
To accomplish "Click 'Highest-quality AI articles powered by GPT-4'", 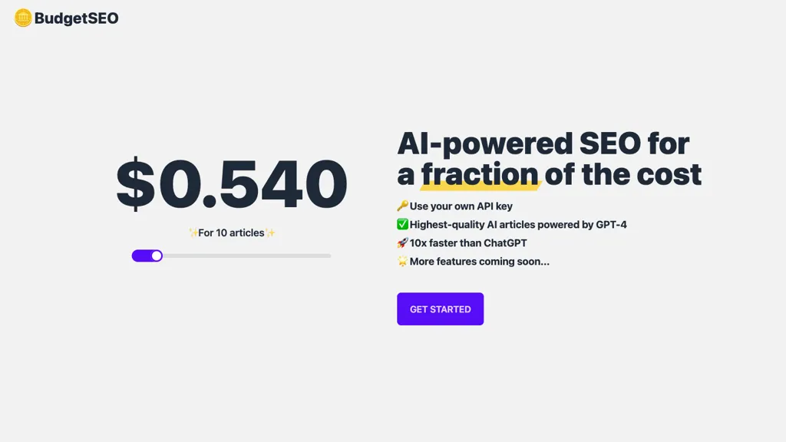I will tap(518, 225).
